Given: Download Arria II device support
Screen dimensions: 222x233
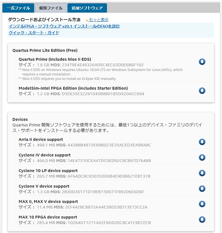Looking at the screenshot, I should 202,142.
